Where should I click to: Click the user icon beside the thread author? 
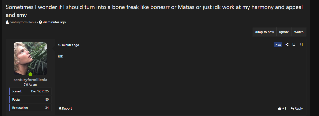tap(7, 22)
